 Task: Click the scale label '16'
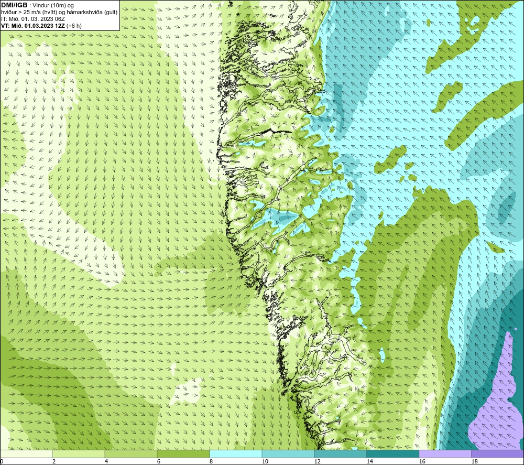tap(422, 461)
